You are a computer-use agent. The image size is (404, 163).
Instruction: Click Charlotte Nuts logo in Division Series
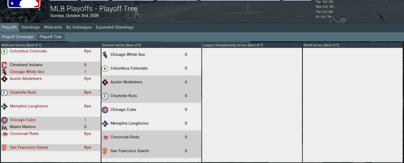(105, 96)
